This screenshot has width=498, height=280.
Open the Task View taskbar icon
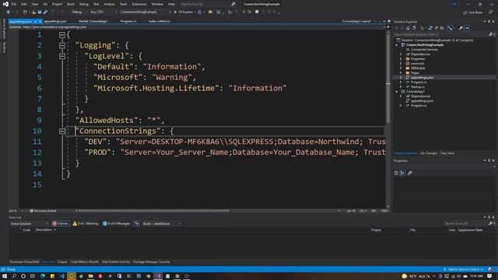click(x=33, y=276)
